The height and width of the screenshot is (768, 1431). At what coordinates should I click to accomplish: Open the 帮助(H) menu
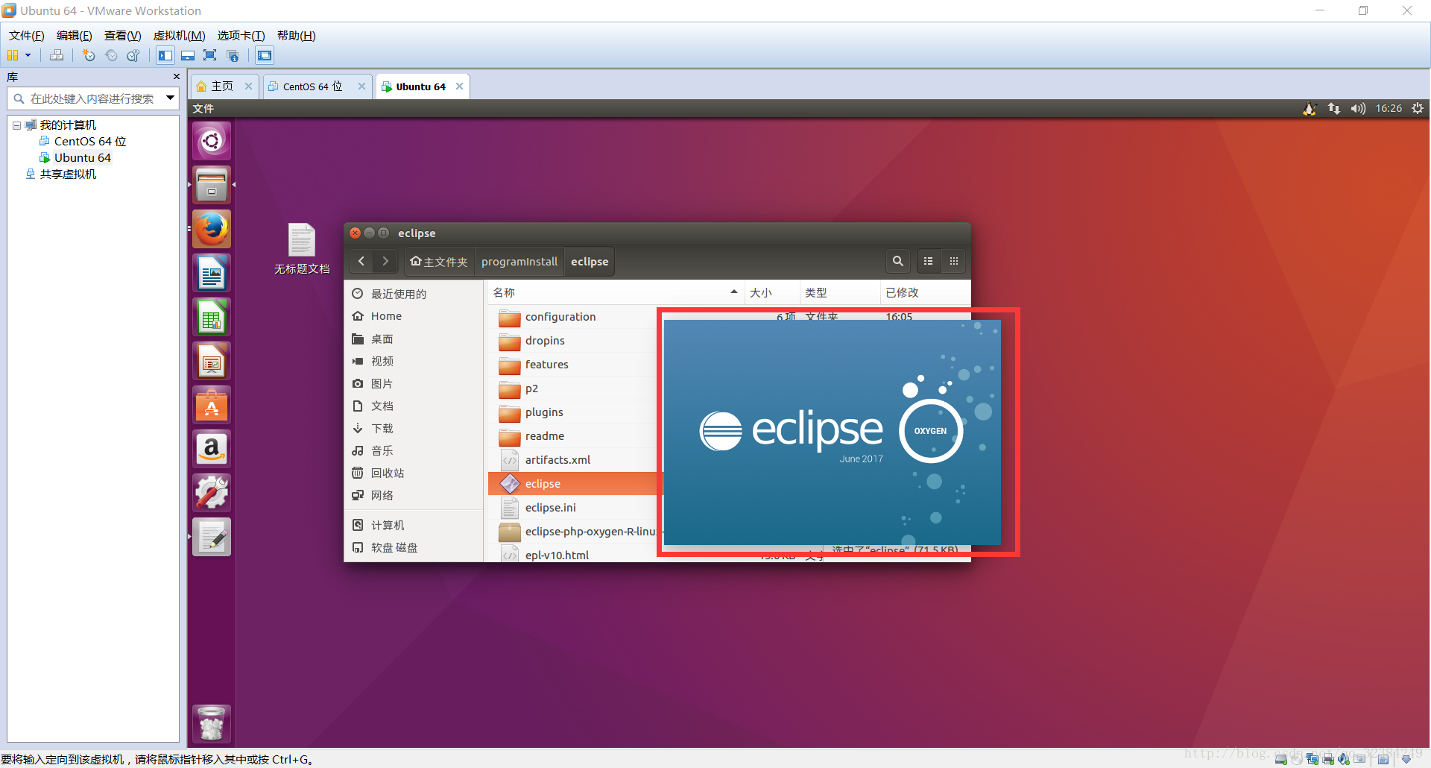(x=297, y=36)
